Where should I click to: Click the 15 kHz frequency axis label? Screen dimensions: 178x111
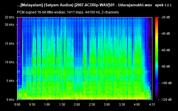tap(9, 43)
